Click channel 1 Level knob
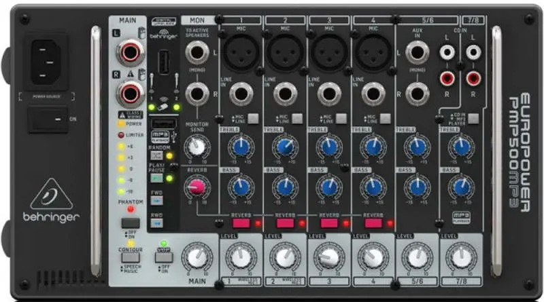This screenshot has height=302, width=544. pos(241,258)
